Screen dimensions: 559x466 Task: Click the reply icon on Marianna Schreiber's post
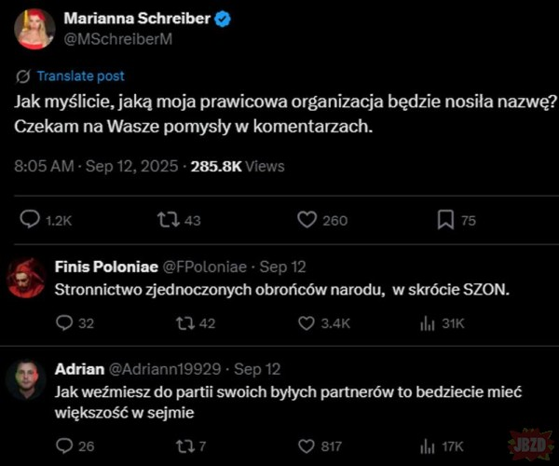coord(30,220)
